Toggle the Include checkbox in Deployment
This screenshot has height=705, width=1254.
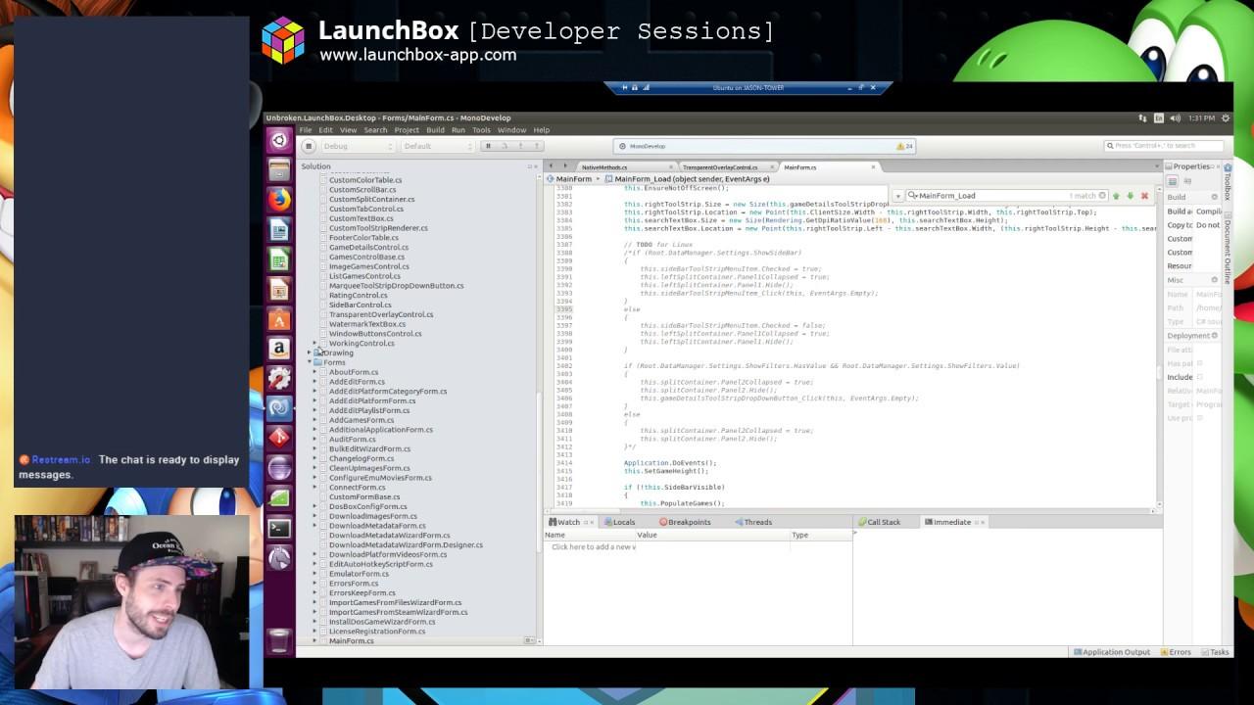point(1199,377)
